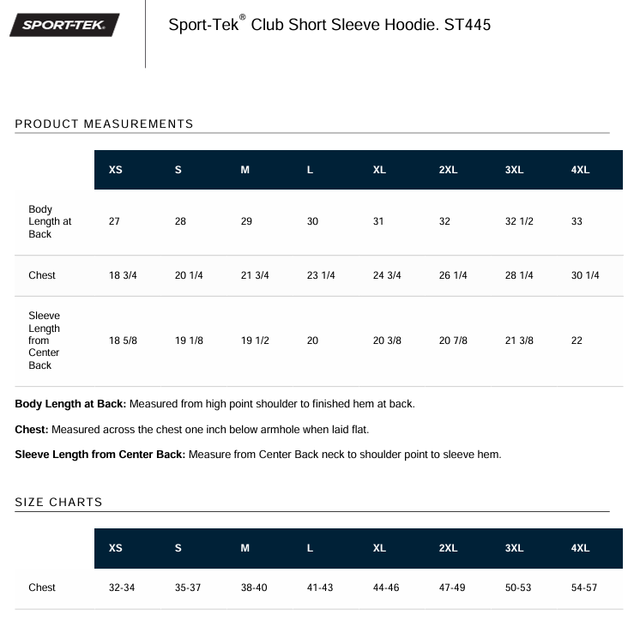Click the 41-43 chest range for size L
640x627 pixels.
coord(319,588)
